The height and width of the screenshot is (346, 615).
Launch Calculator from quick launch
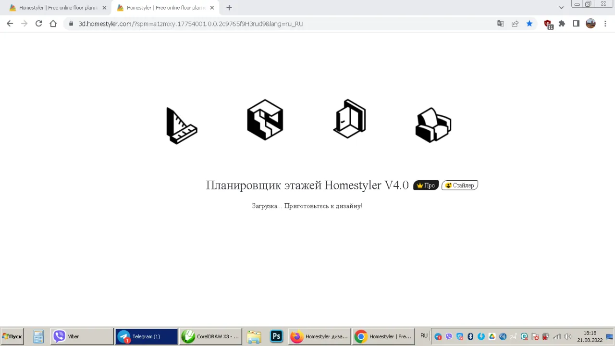[x=38, y=336]
